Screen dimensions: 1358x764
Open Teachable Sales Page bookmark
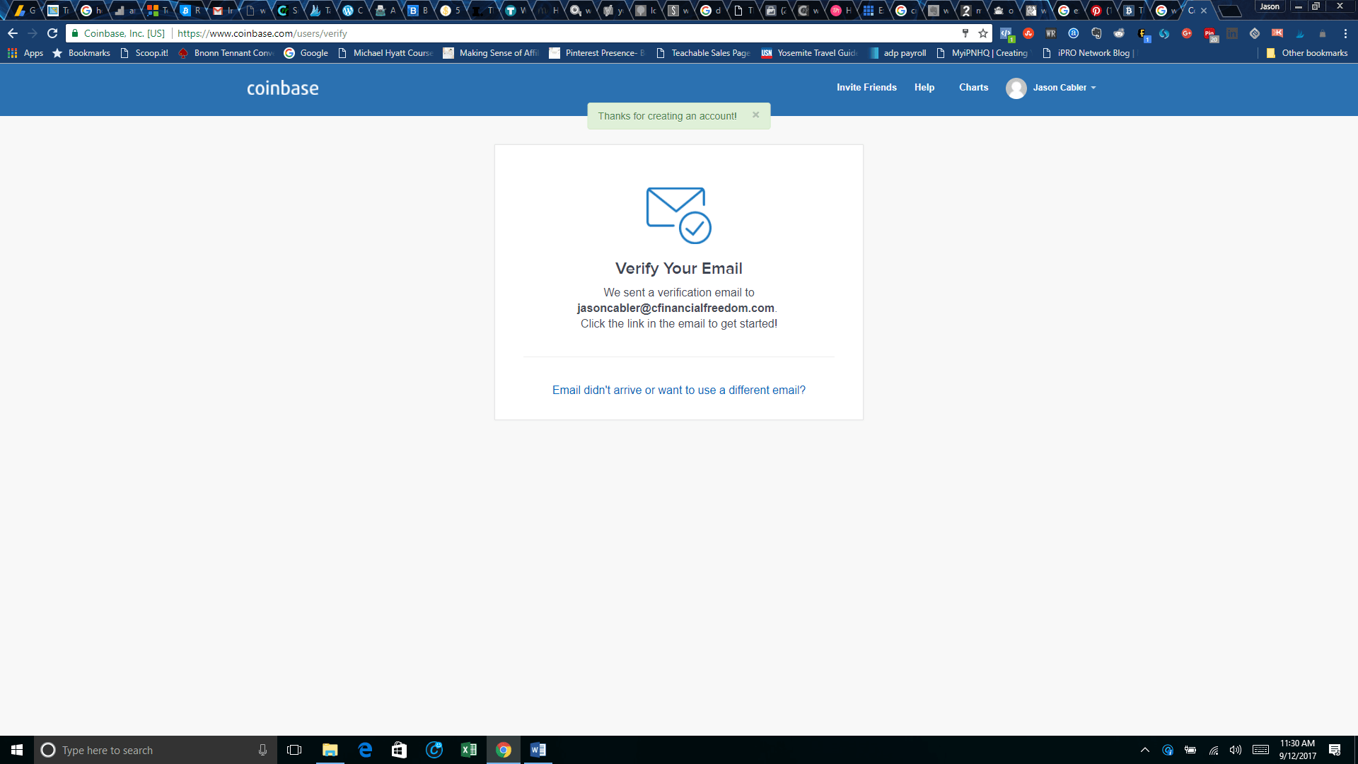[703, 53]
